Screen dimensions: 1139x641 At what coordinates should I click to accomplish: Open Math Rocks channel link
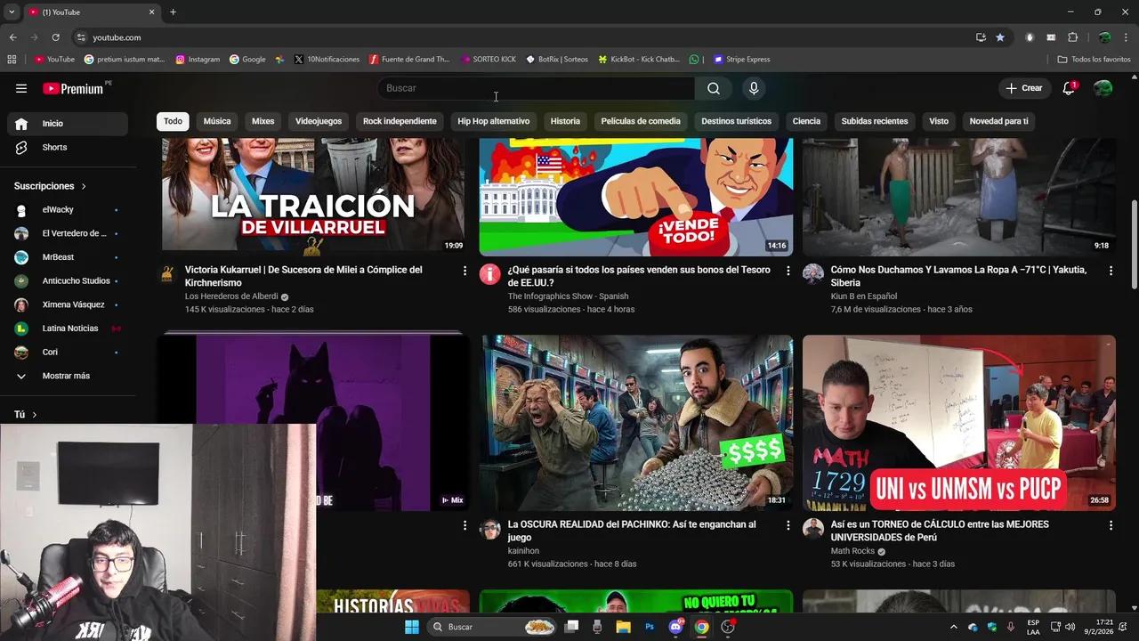click(852, 551)
